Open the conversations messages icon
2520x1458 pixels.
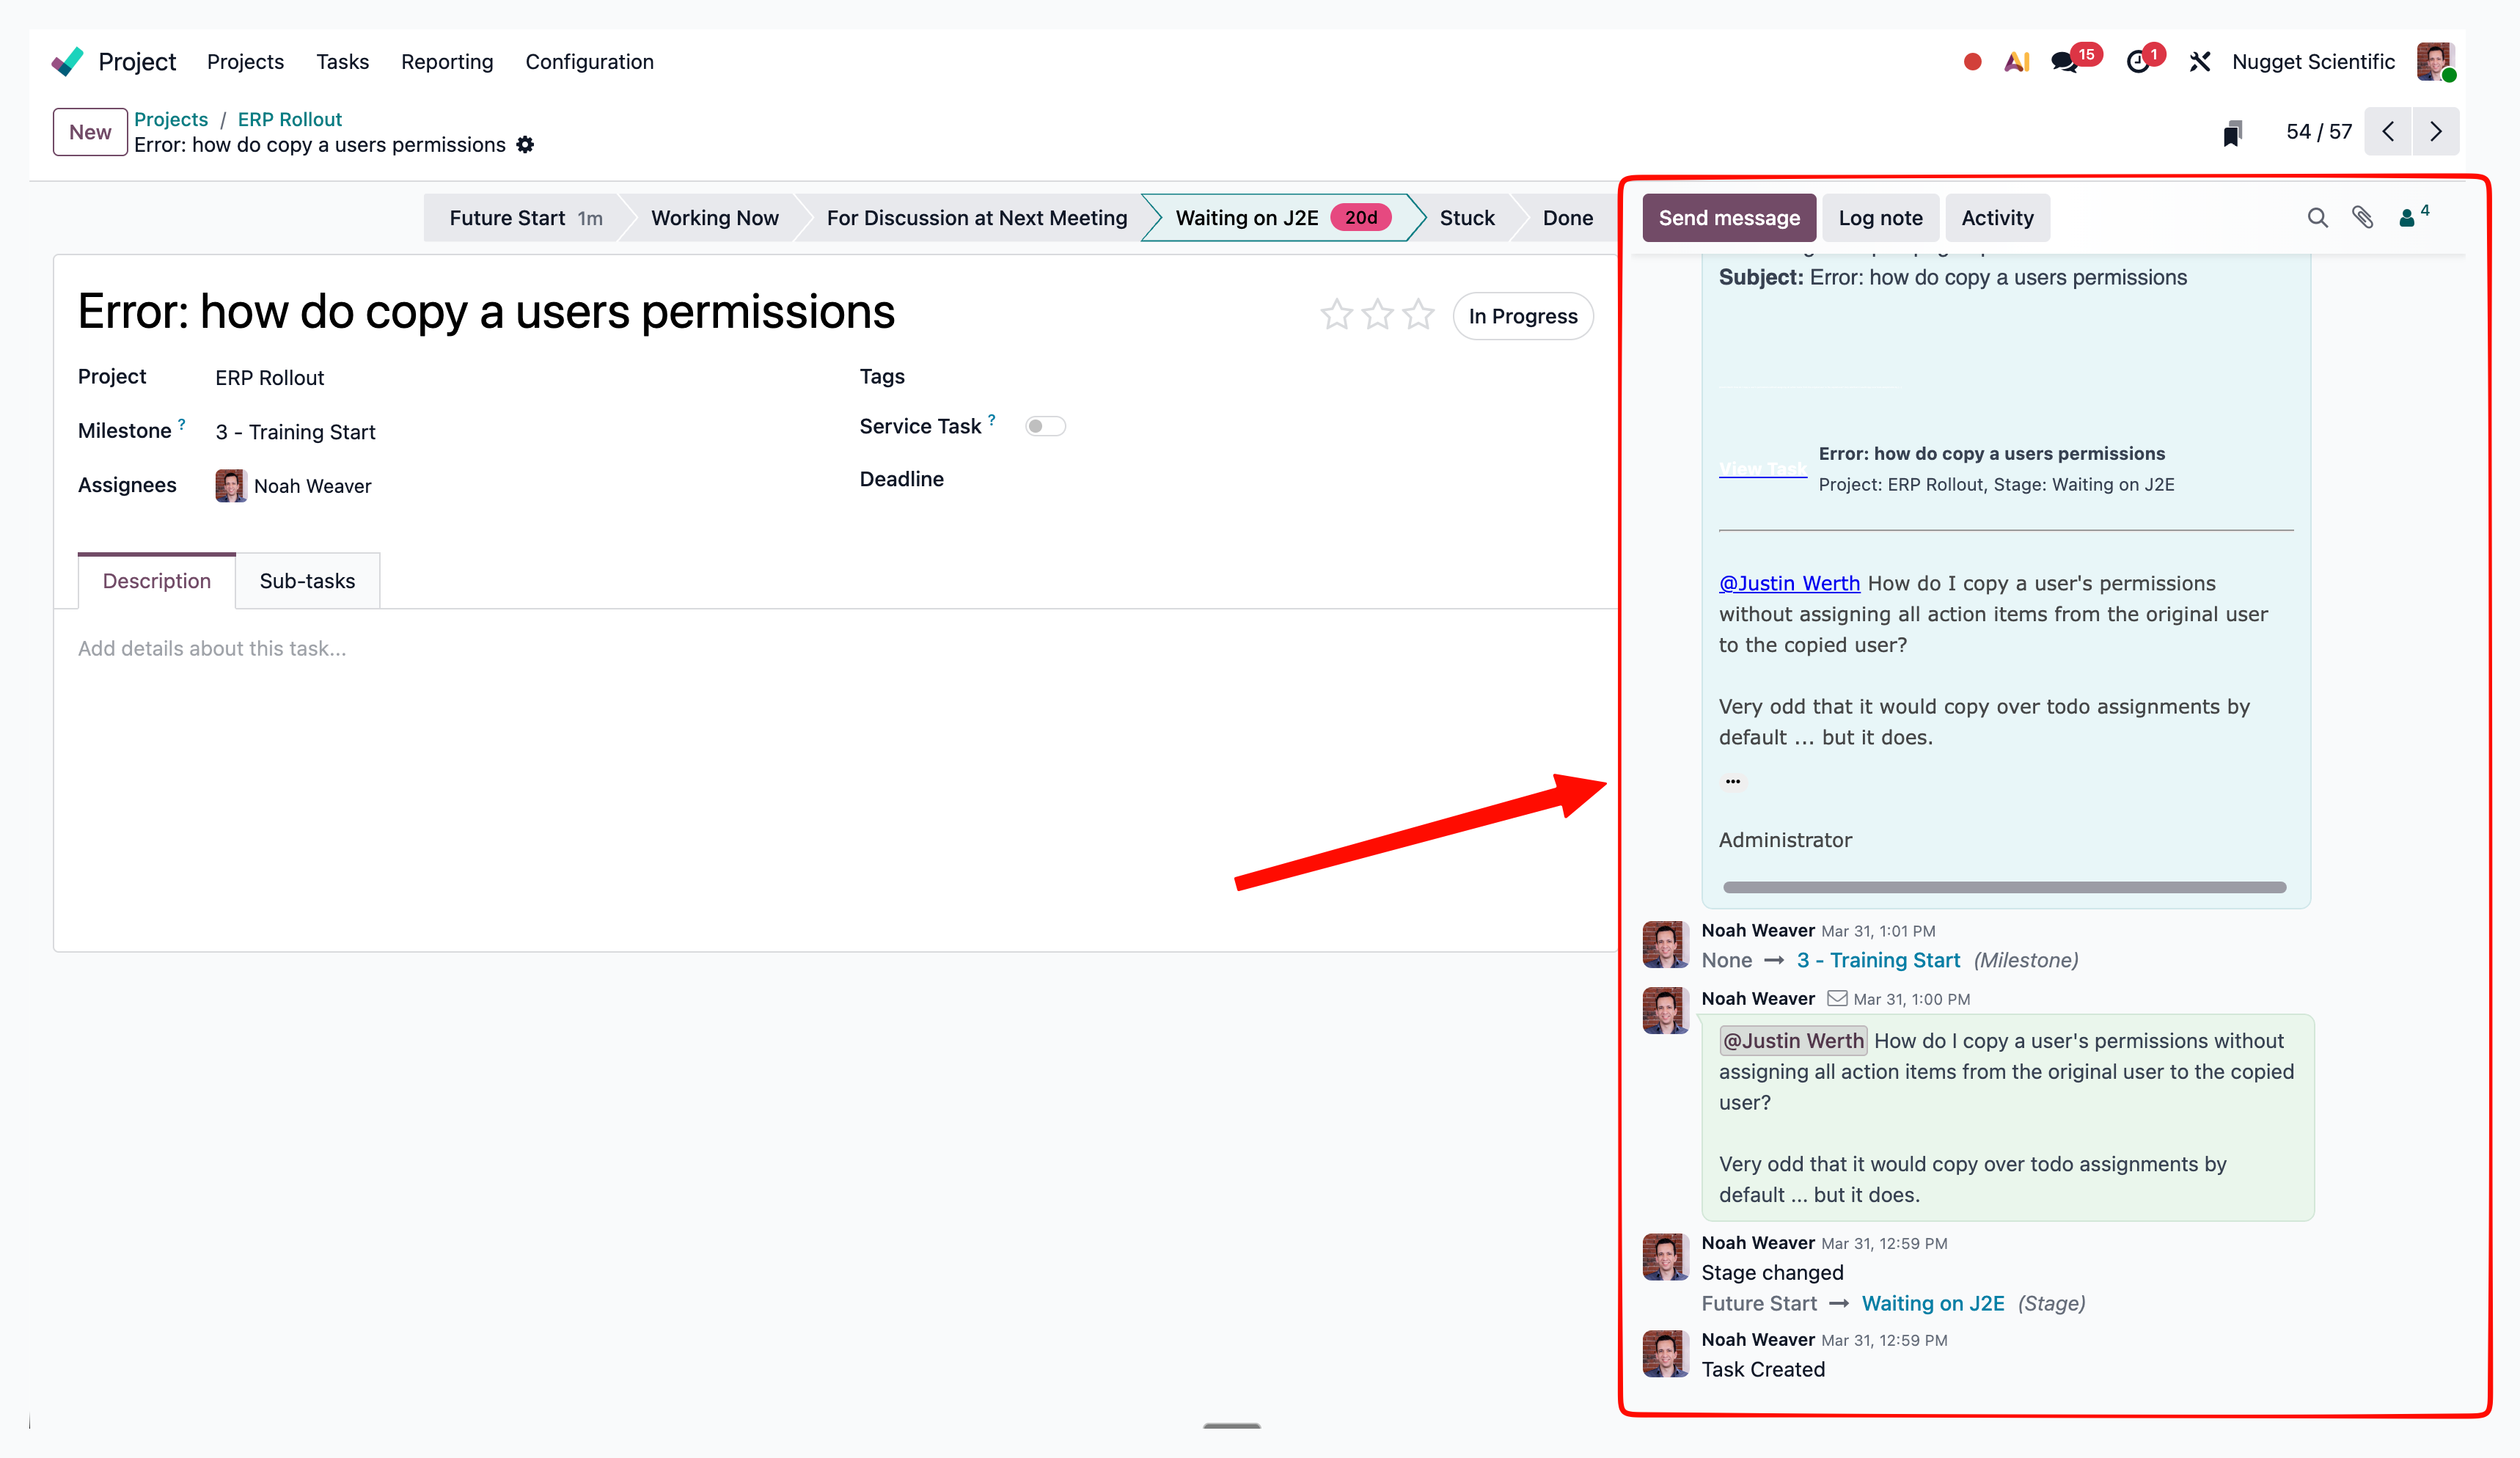coord(2063,62)
